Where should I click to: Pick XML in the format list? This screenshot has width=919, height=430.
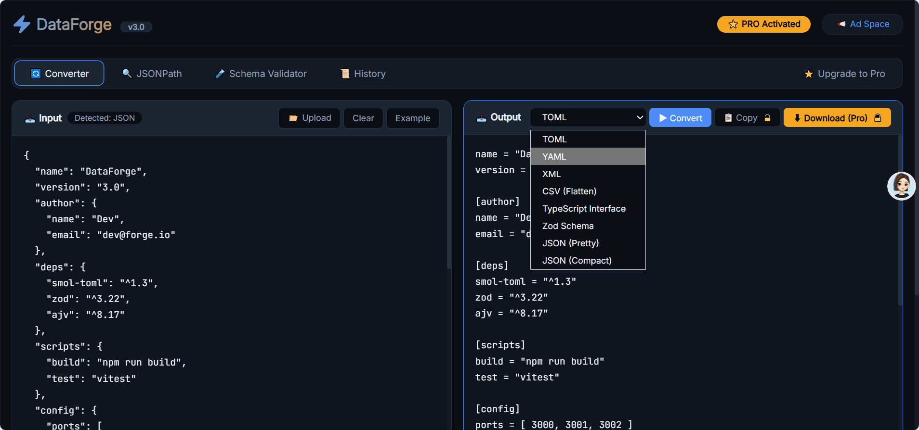point(588,174)
